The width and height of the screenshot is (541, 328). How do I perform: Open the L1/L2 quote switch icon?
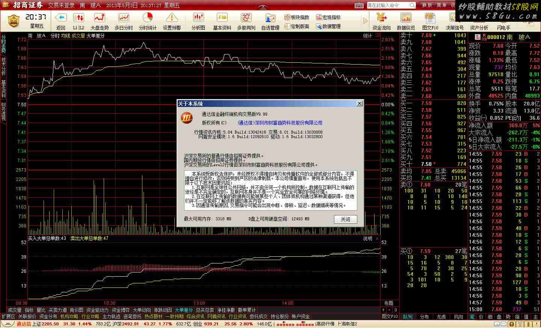point(79,18)
